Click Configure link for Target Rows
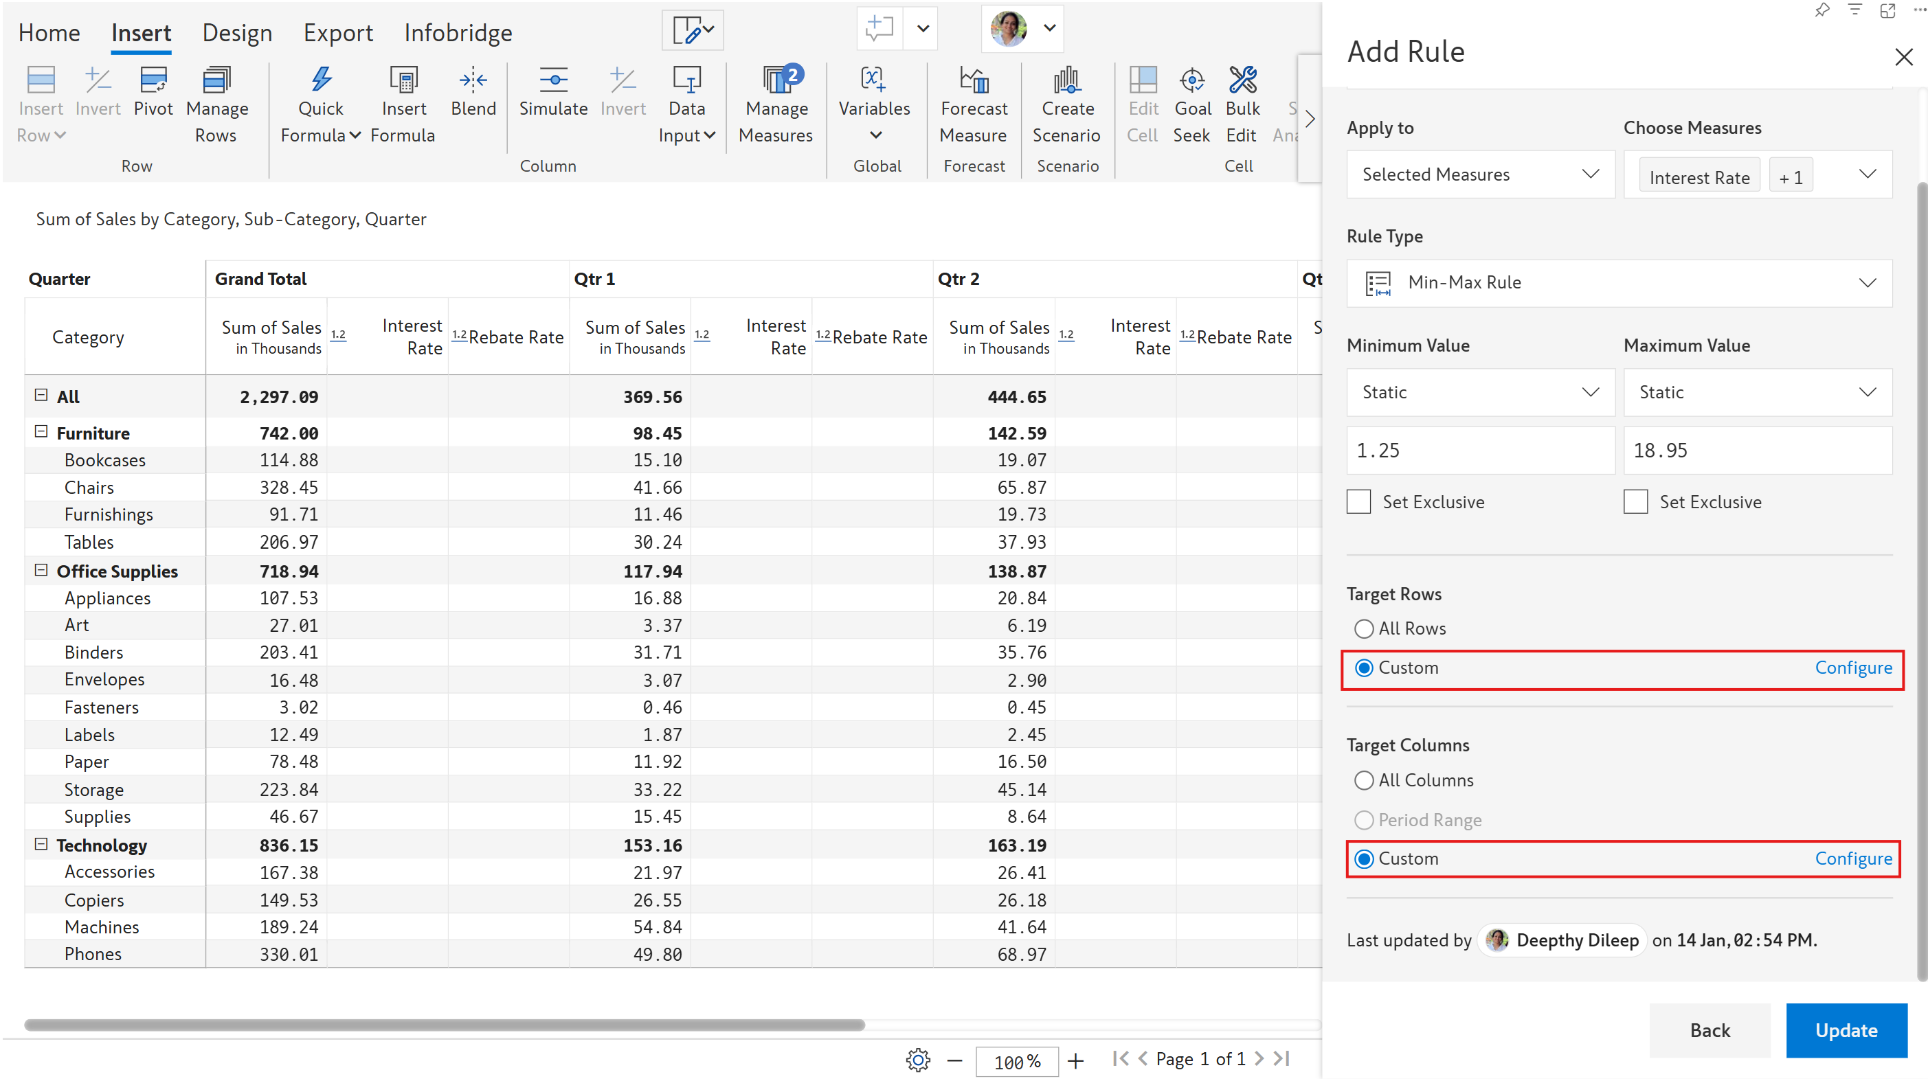The width and height of the screenshot is (1928, 1081). click(1853, 668)
